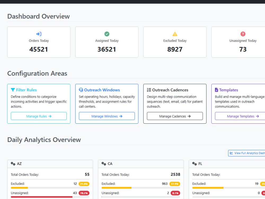The height and width of the screenshot is (199, 265).
Task: Click the yellow warning Excluded Today icon
Action: (x=175, y=34)
